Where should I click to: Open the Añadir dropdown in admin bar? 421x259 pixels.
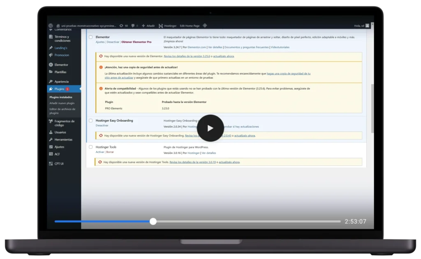(148, 26)
